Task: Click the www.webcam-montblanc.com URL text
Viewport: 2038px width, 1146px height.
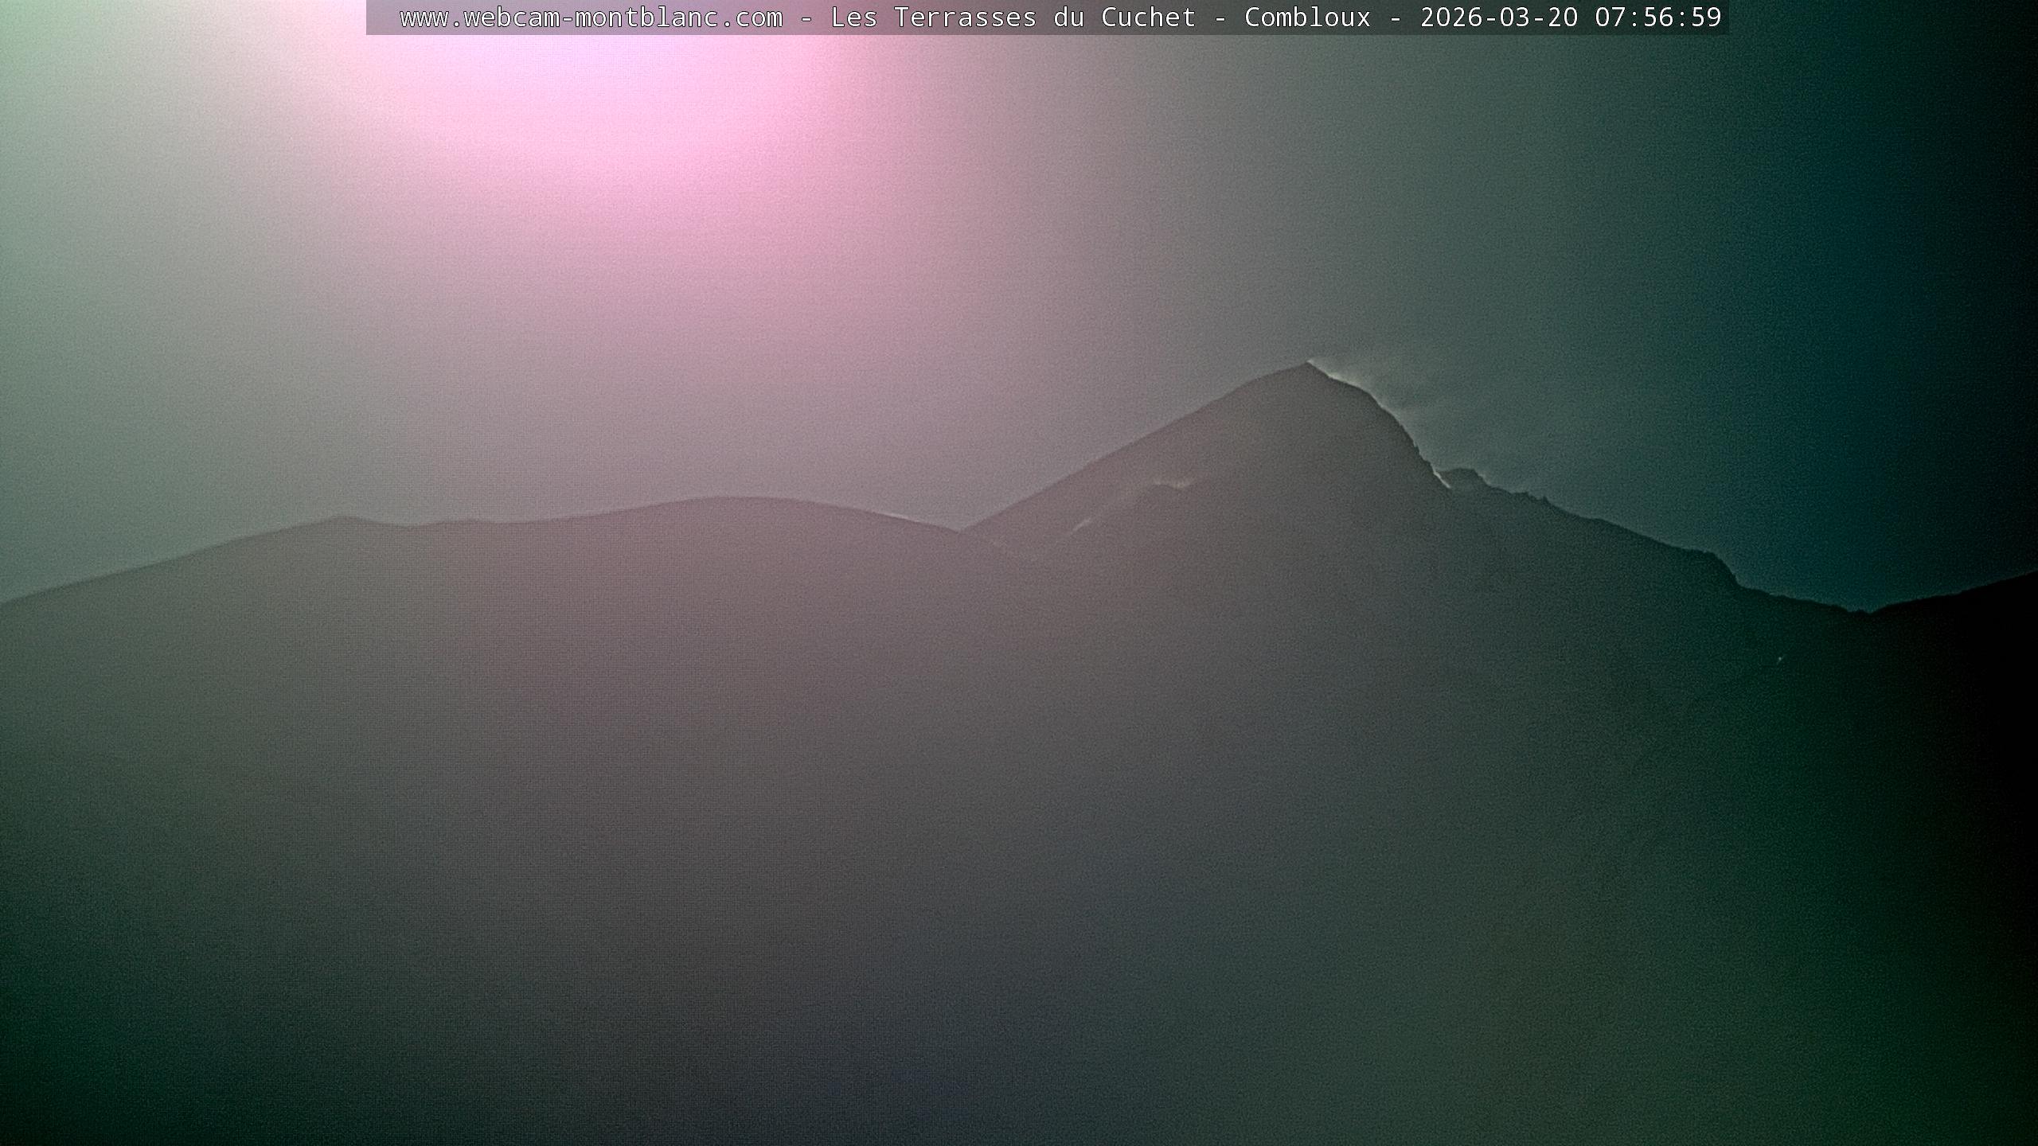Action: click(591, 18)
